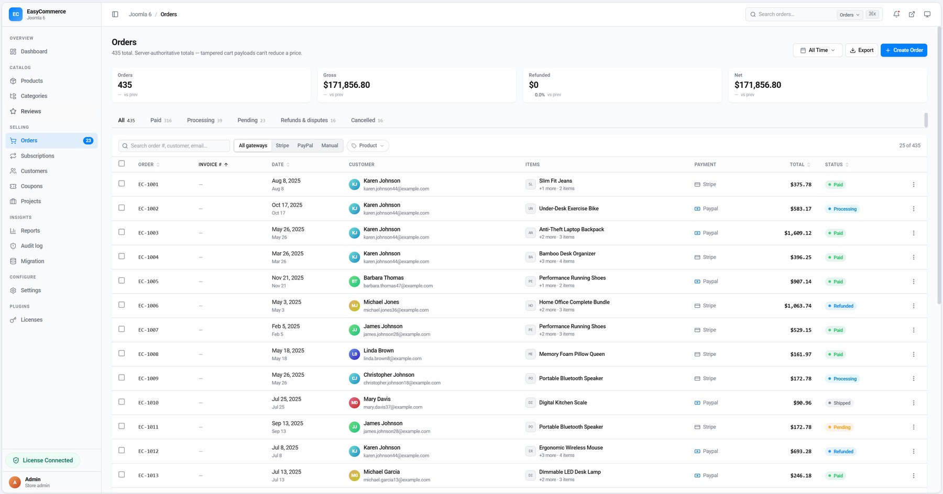The width and height of the screenshot is (943, 494).
Task: Switch to the Processing tab
Action: (204, 120)
